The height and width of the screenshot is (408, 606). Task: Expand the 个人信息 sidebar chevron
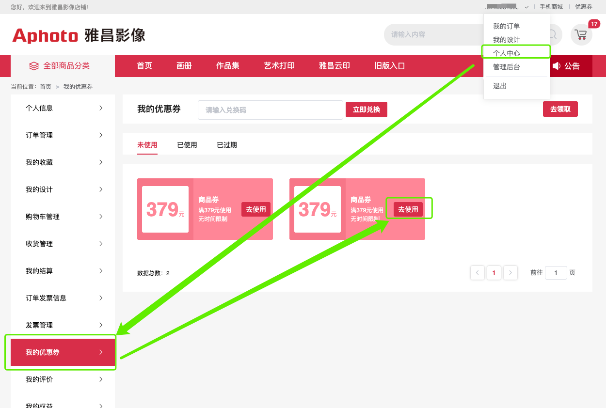(x=101, y=108)
